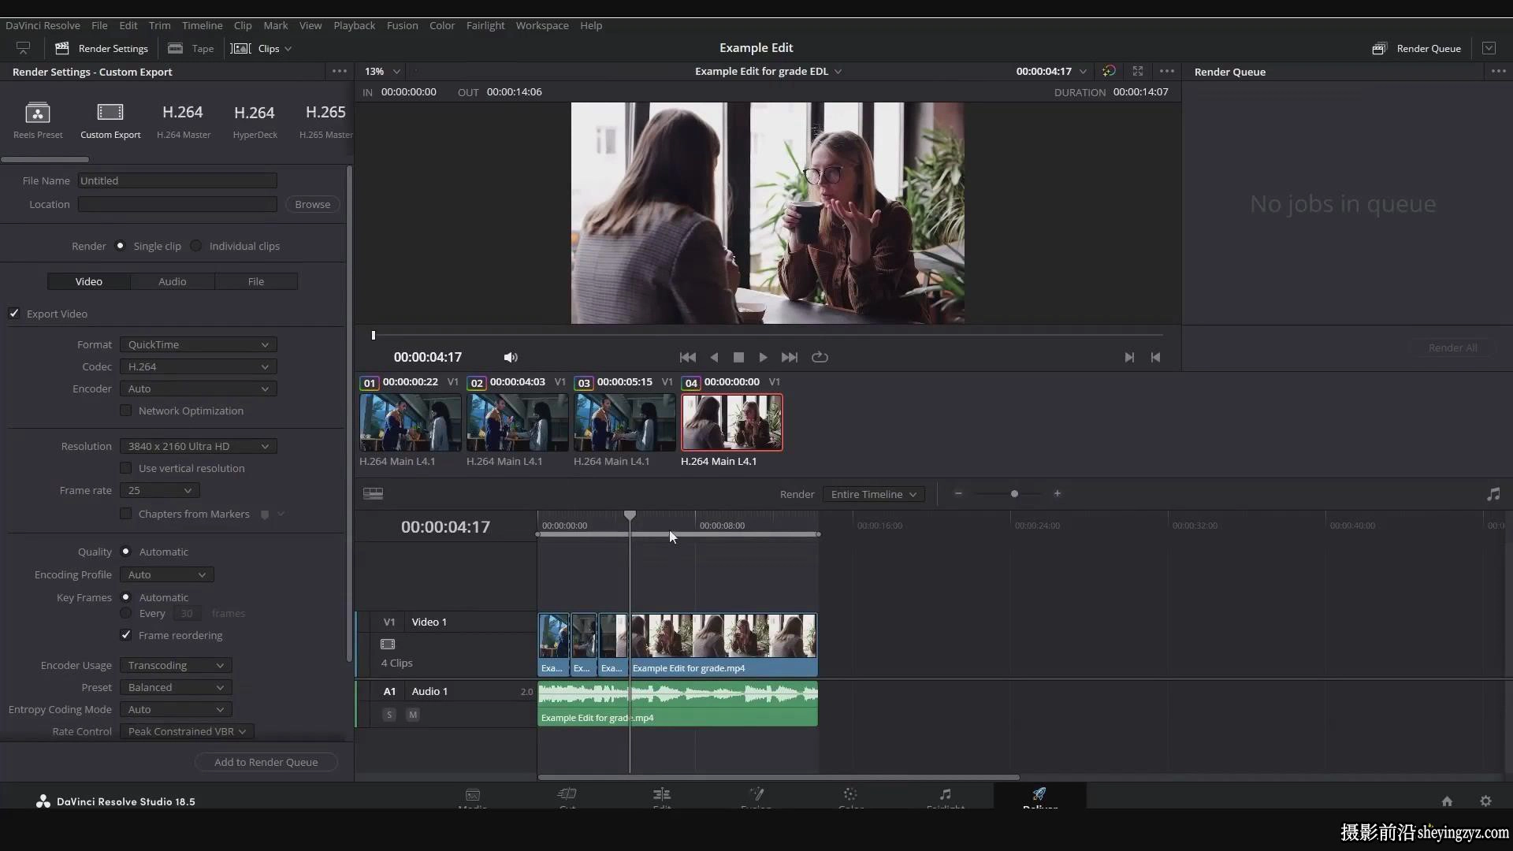Open the Encoder dropdown
This screenshot has height=851, width=1513.
click(198, 388)
